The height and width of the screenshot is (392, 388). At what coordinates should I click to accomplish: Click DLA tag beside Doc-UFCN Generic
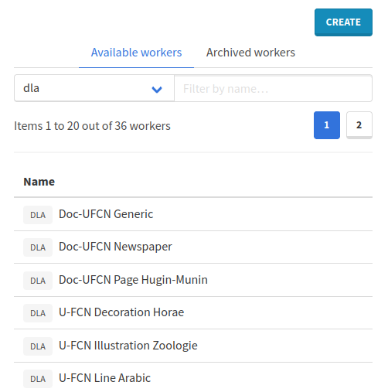coord(38,215)
